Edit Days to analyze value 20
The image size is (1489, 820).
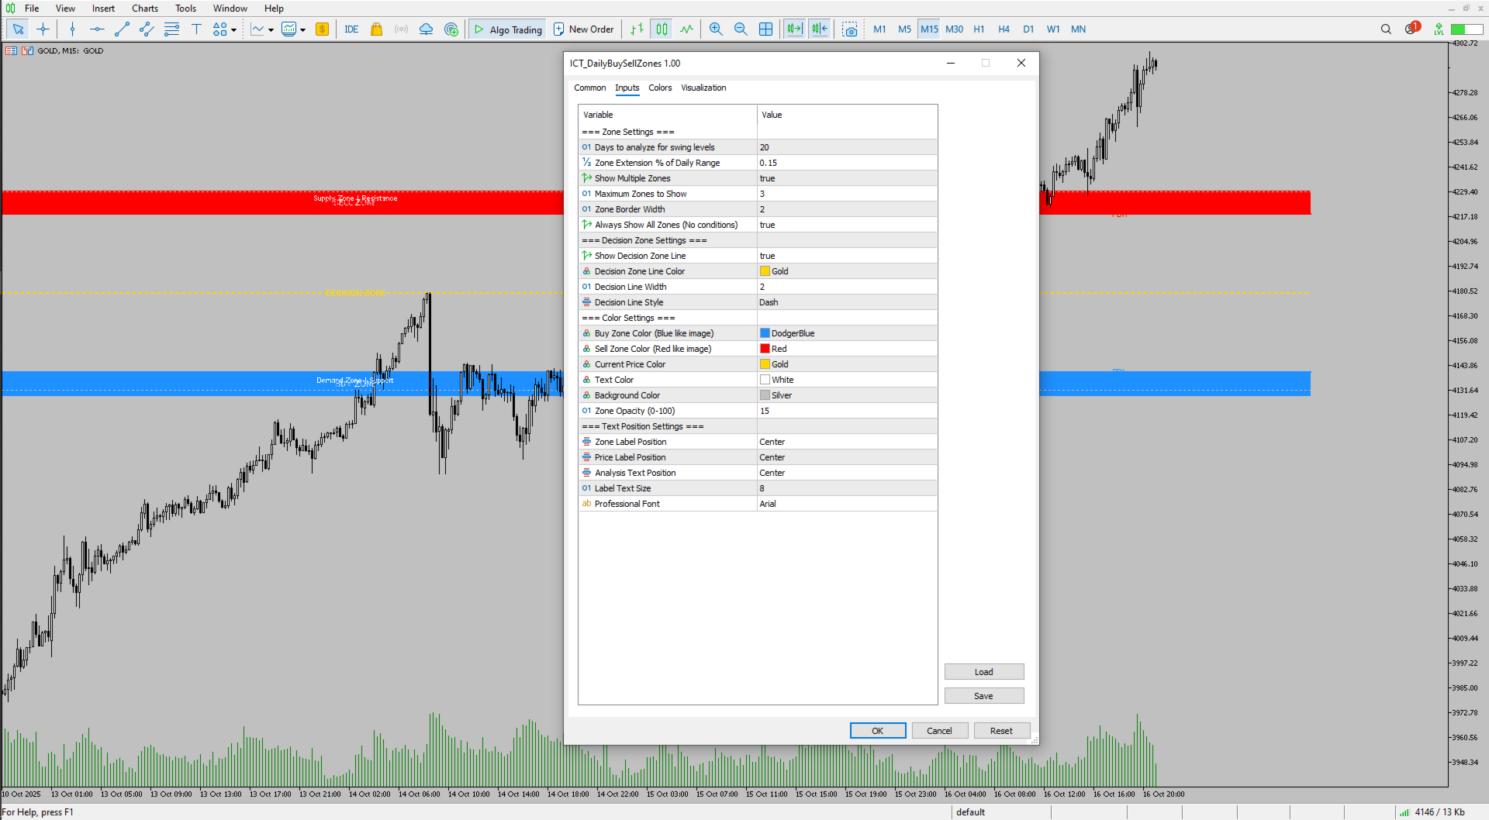[x=847, y=147]
